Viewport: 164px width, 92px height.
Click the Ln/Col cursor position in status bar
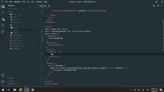tap(129, 86)
